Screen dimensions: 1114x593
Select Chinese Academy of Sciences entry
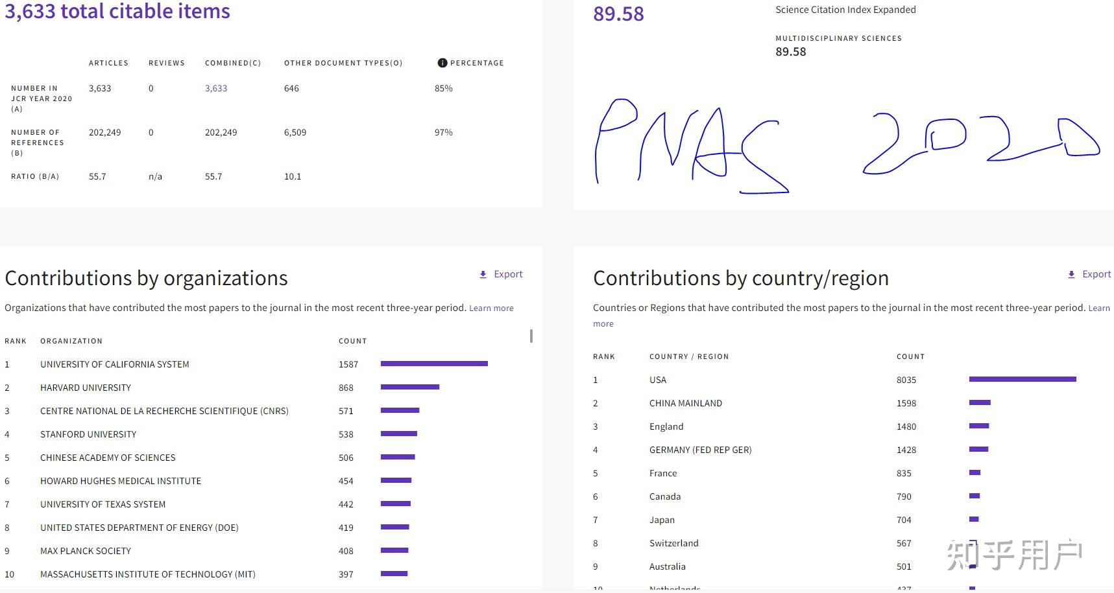tap(108, 458)
